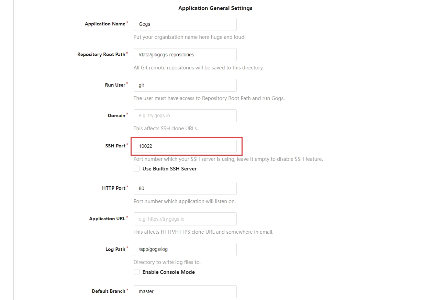Click the "Run User" field label
Screen dimensions: 435x300
[x=115, y=85]
